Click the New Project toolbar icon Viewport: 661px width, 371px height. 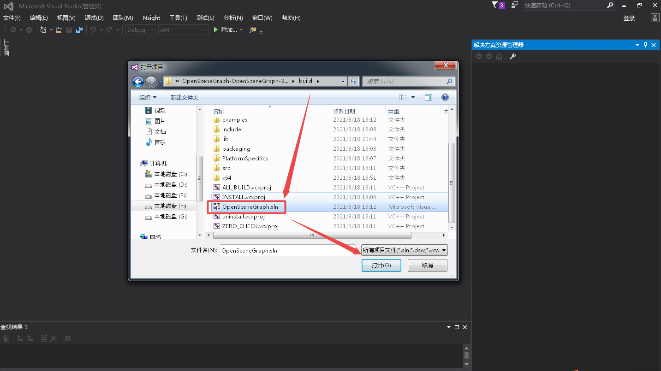point(43,30)
